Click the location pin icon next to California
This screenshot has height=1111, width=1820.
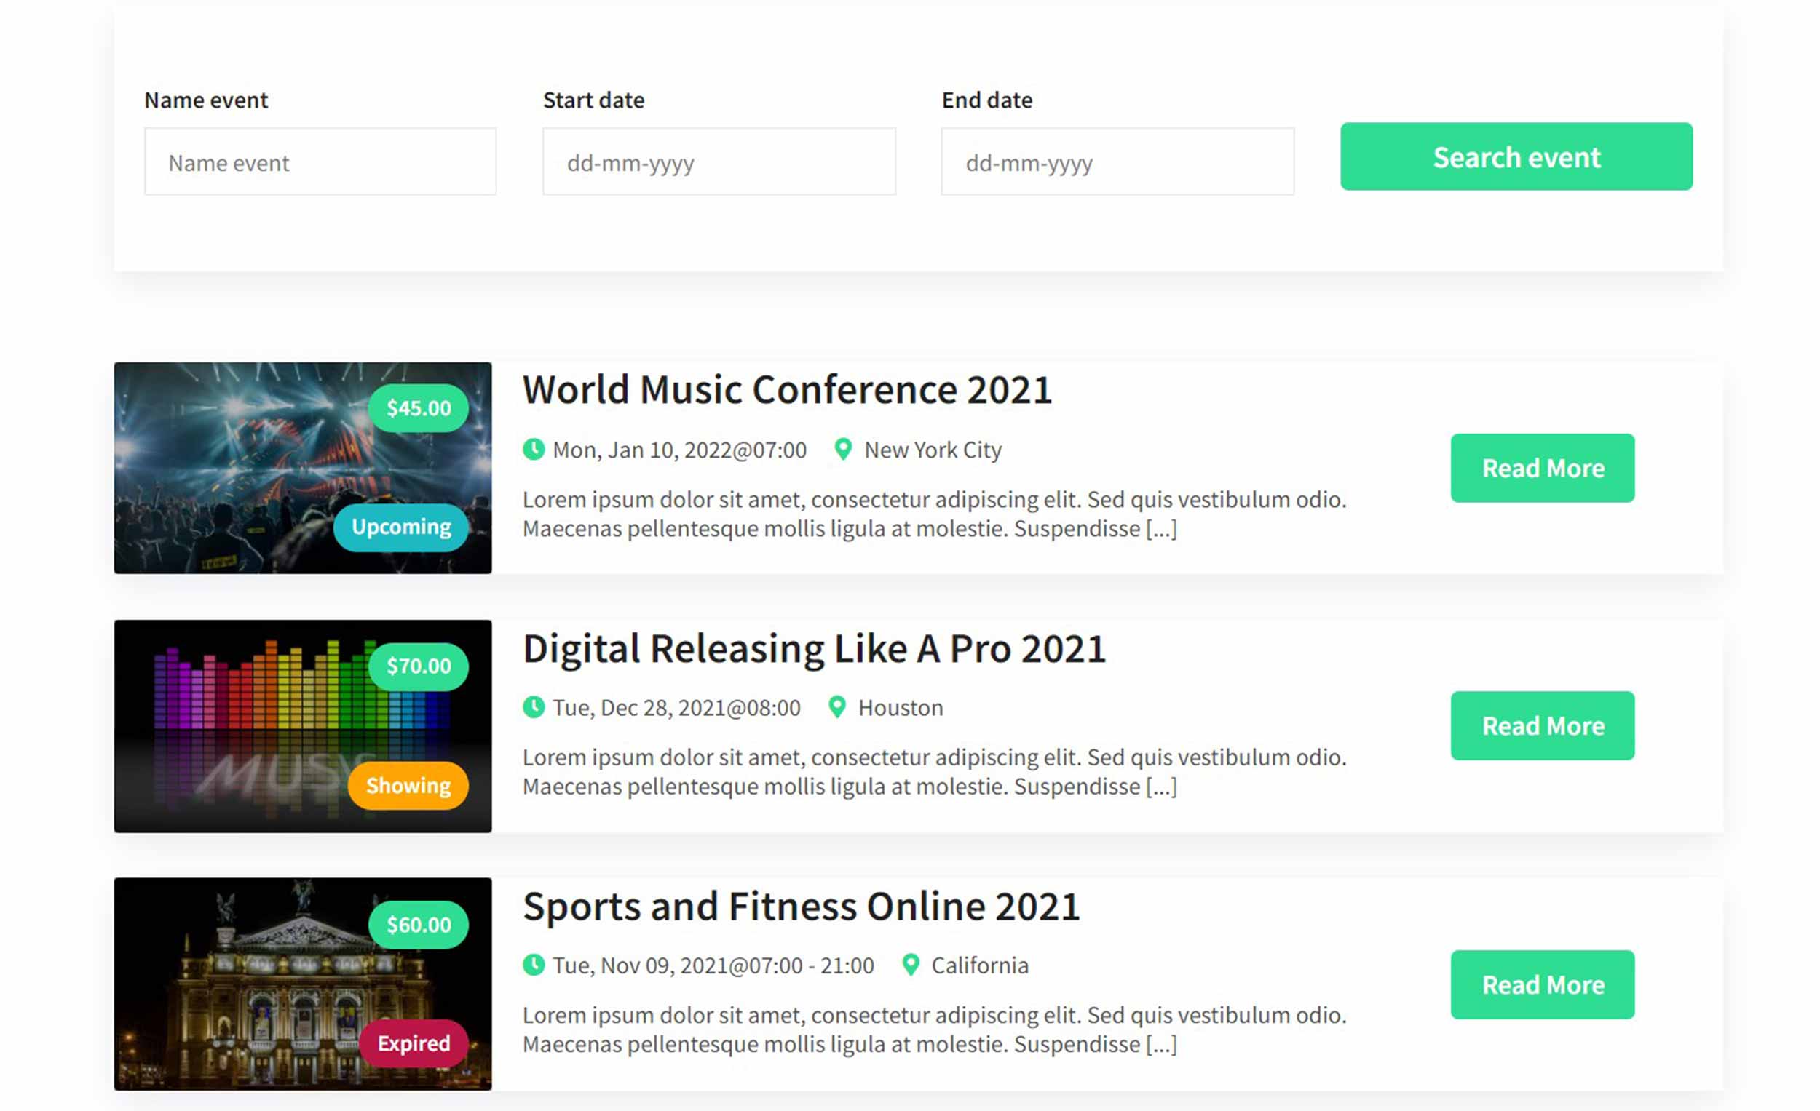click(911, 965)
